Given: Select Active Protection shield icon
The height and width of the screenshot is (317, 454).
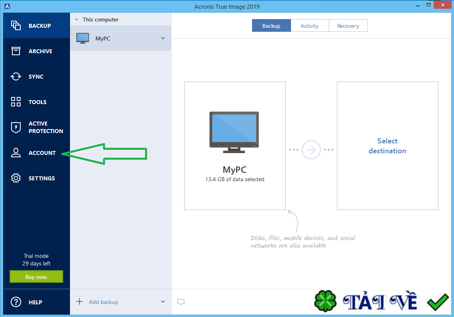Looking at the screenshot, I should click(x=16, y=127).
